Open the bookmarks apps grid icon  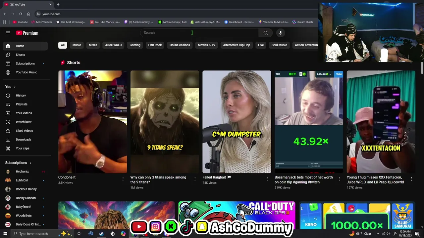[x=4, y=22]
